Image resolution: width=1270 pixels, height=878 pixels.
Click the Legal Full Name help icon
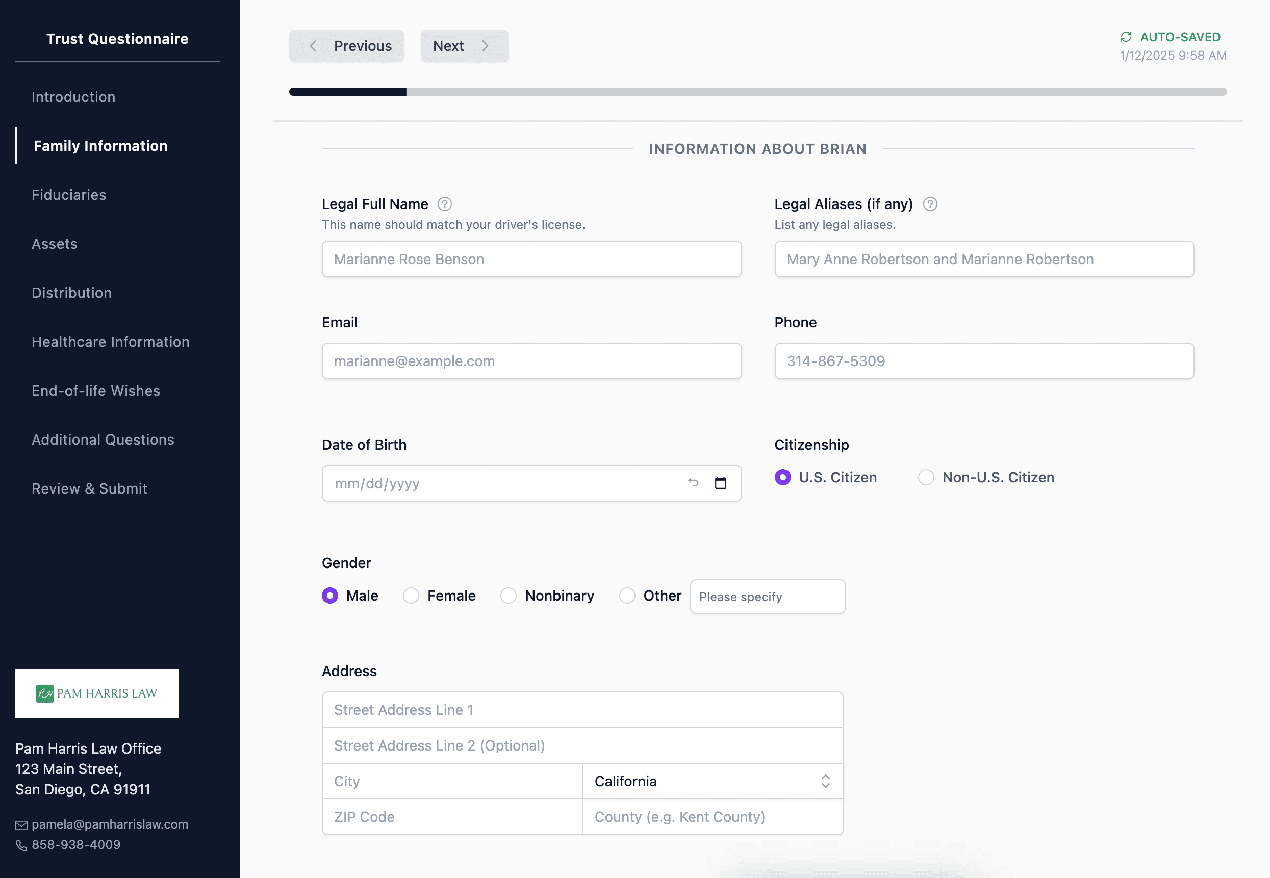(445, 204)
